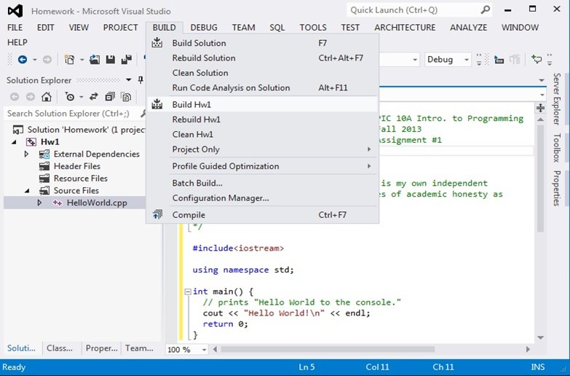Choose Build Solution from the BUILD menu
Image resolution: width=570 pixels, height=376 pixels.
coord(262,43)
